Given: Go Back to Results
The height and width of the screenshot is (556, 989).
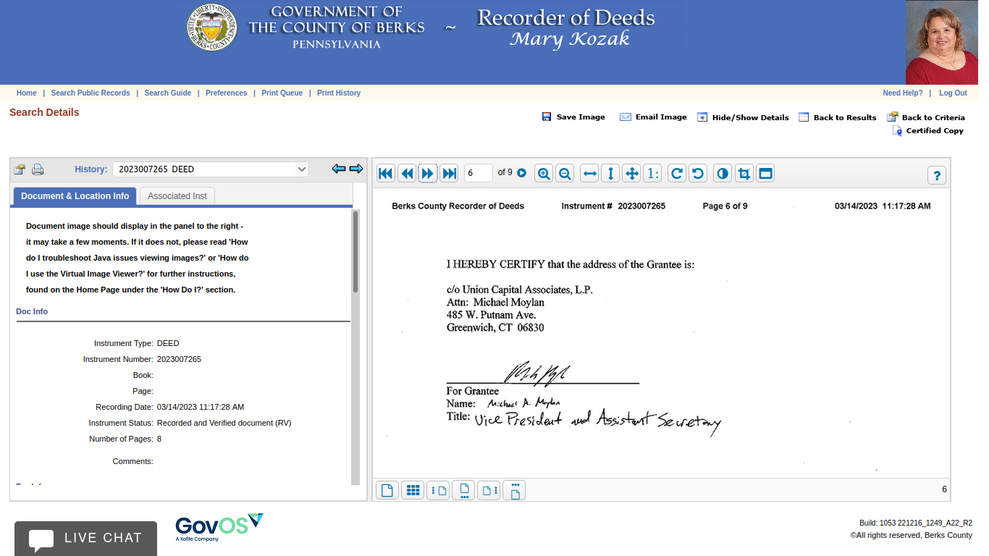Looking at the screenshot, I should (x=838, y=117).
